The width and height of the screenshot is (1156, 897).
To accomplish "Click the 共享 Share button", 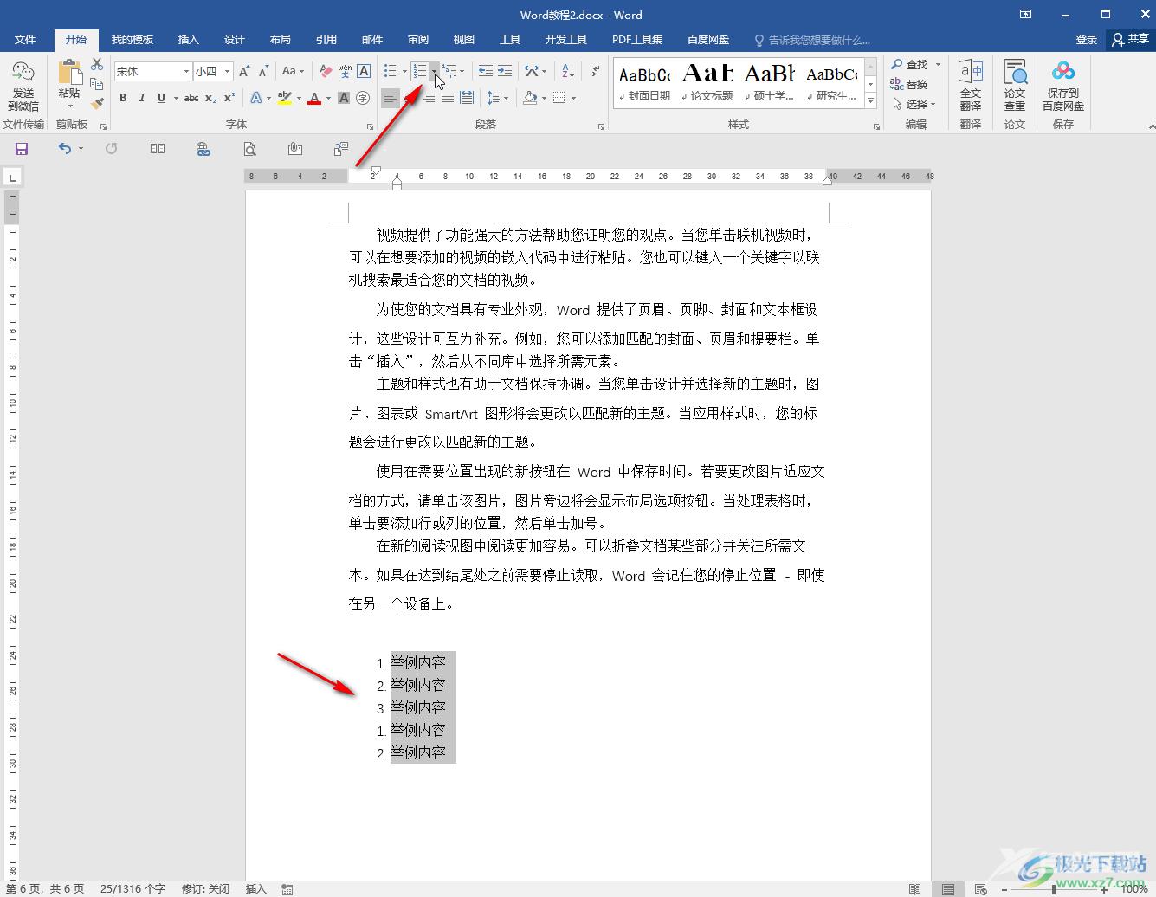I will point(1130,39).
